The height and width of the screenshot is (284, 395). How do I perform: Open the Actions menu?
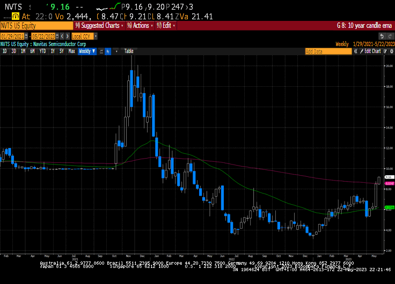point(140,25)
